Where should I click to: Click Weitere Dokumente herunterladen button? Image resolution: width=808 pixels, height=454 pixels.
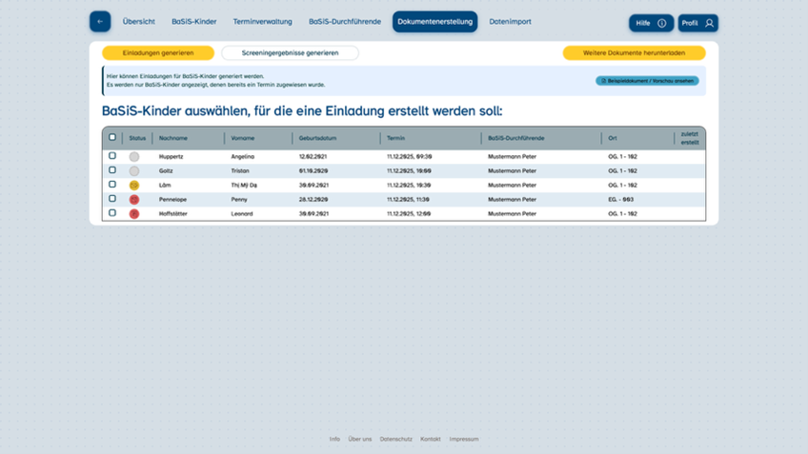(x=634, y=53)
